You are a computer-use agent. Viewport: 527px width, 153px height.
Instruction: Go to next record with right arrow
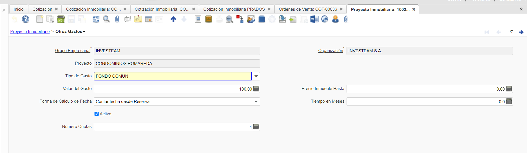[x=521, y=32]
